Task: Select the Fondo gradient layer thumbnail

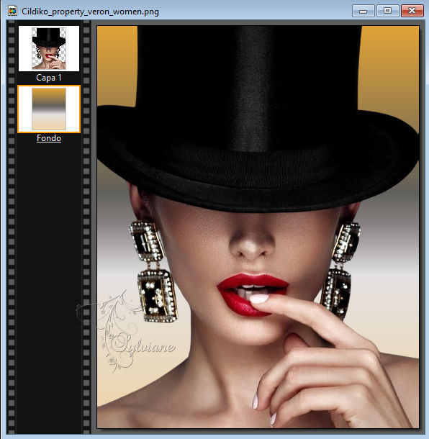Action: pos(49,109)
